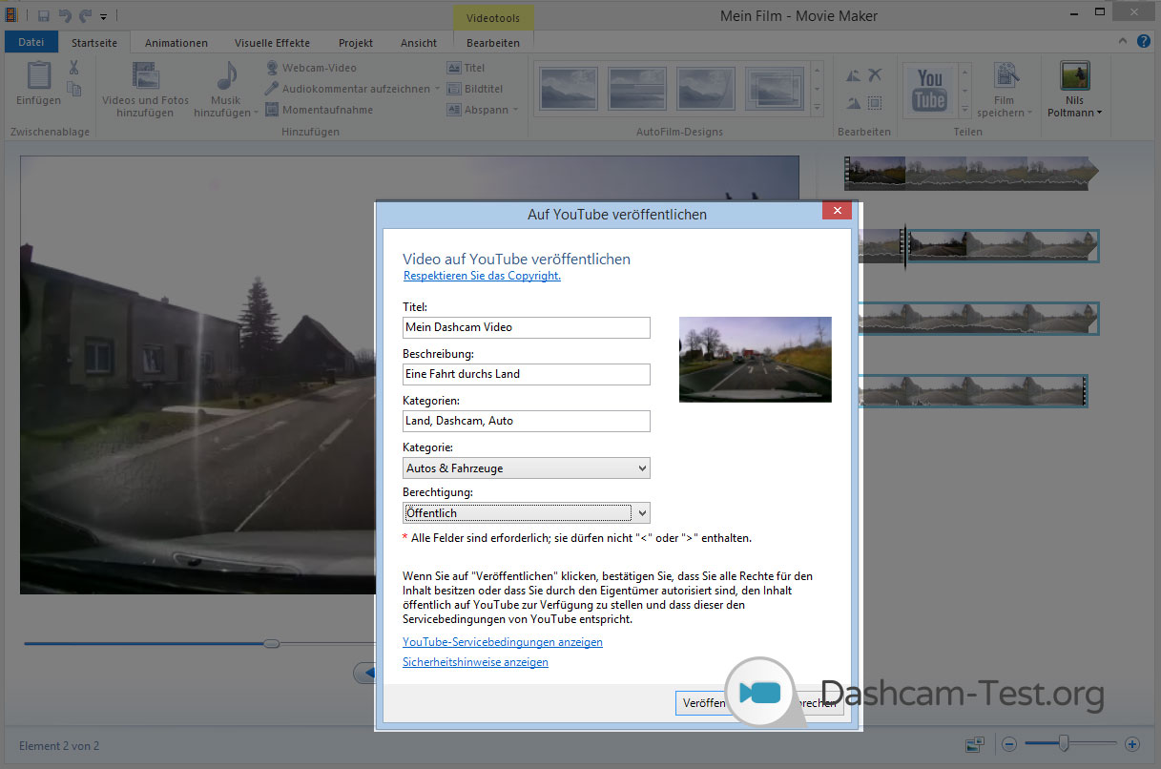Screen dimensions: 1161x769
Task: Click the Titel input field
Action: pos(527,327)
